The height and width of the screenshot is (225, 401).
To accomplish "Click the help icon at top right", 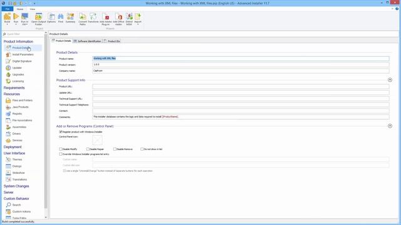I will coord(397,9).
